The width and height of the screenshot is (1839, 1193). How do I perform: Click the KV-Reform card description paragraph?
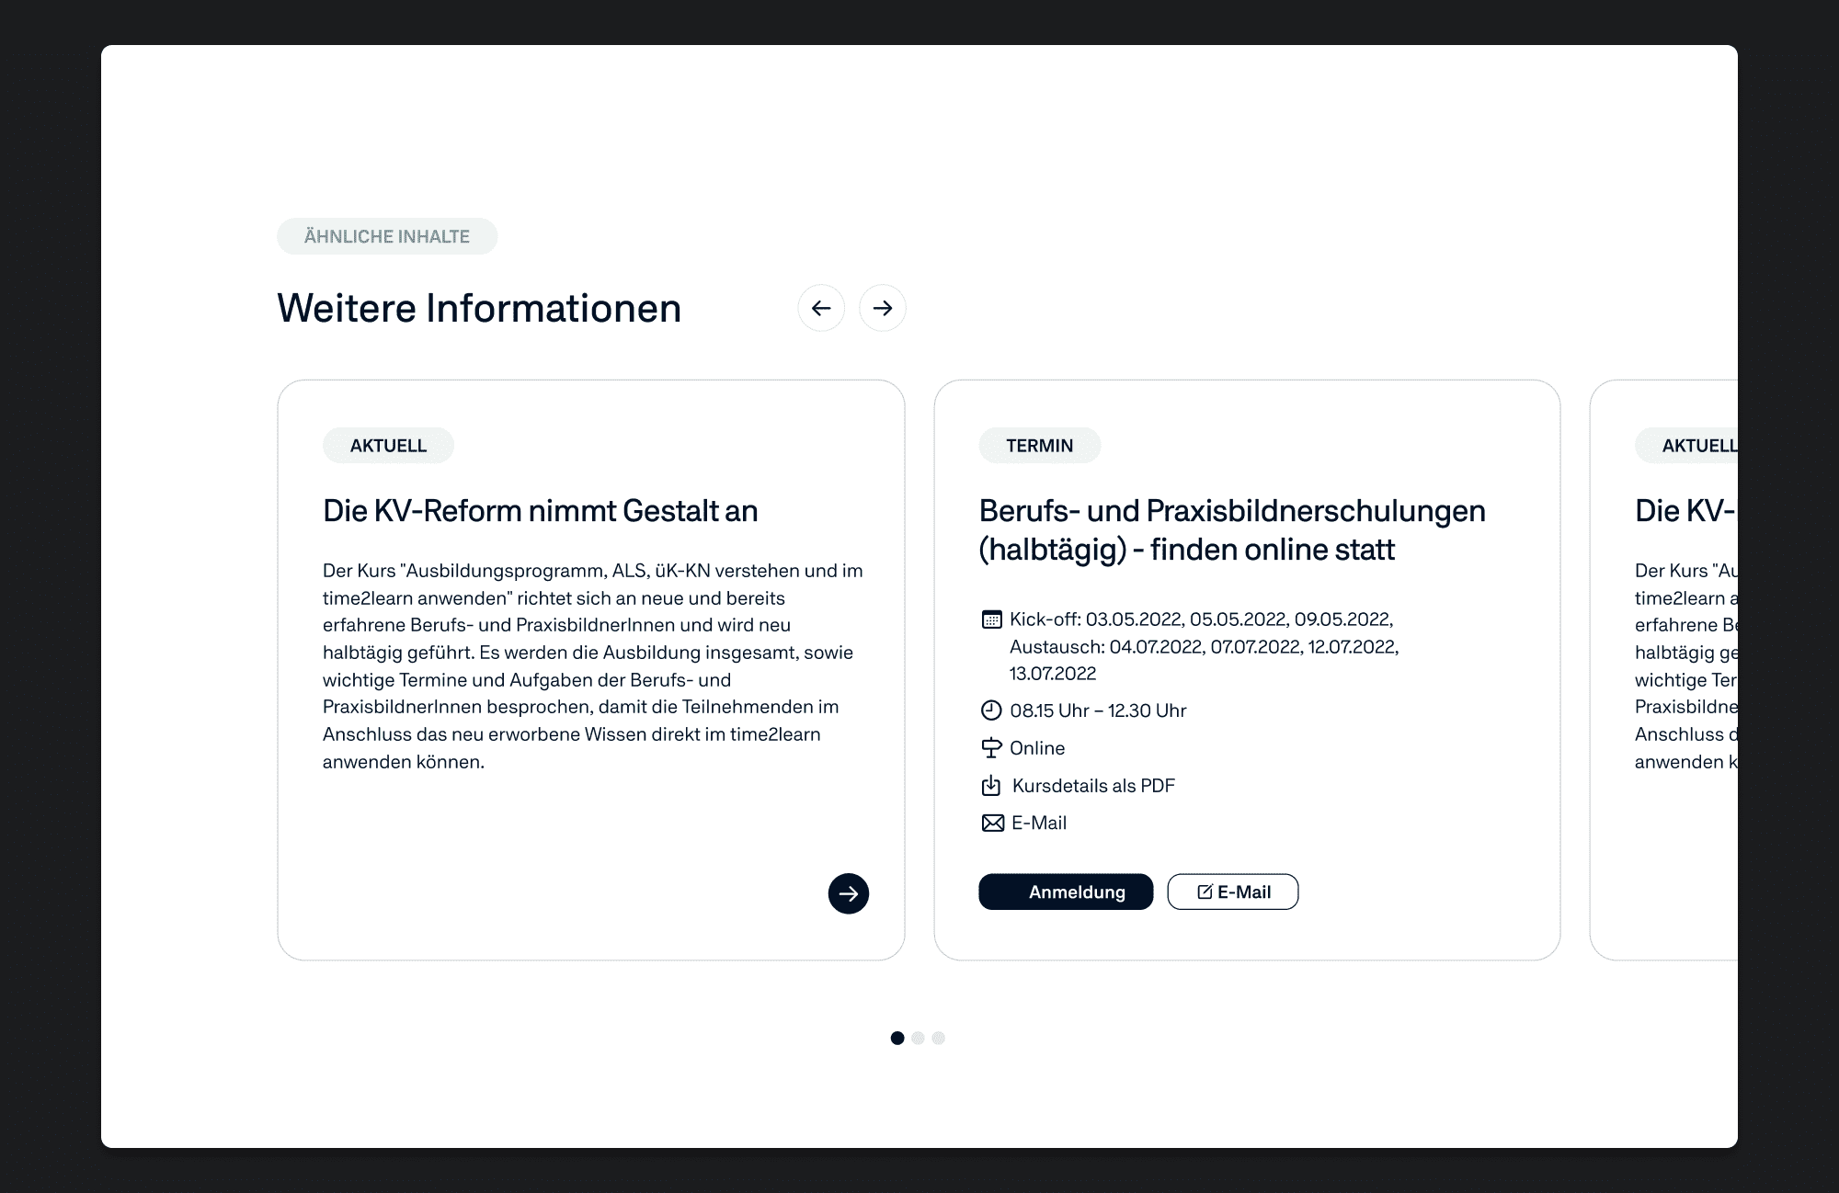point(593,666)
